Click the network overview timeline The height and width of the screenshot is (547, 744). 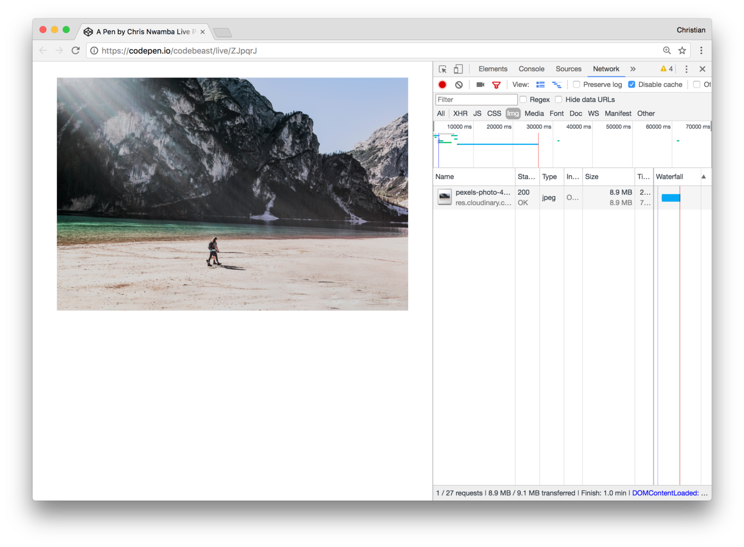[x=572, y=145]
